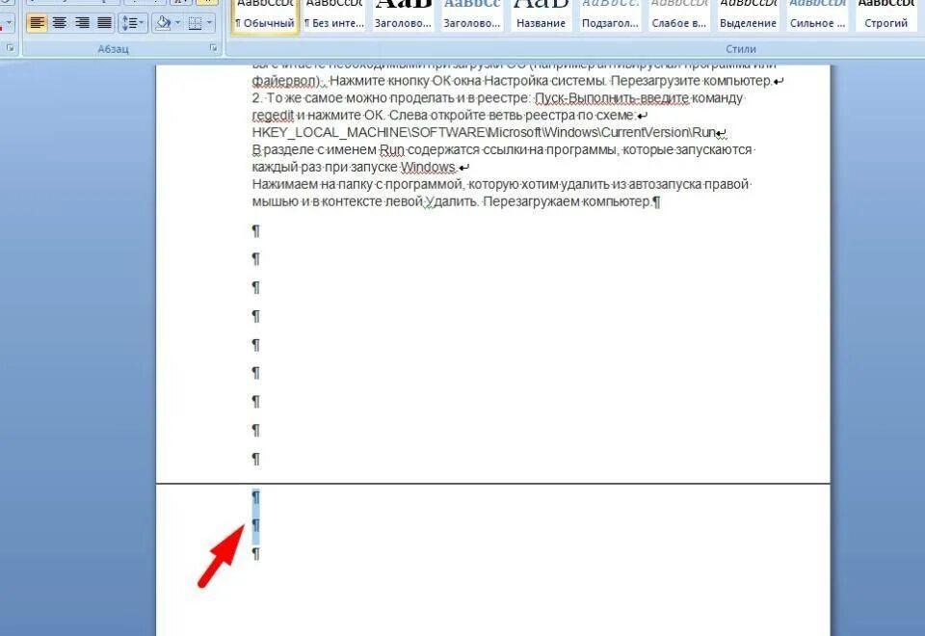The image size is (925, 636).
Task: Expand the borders dropdown arrow
Action: tap(209, 23)
